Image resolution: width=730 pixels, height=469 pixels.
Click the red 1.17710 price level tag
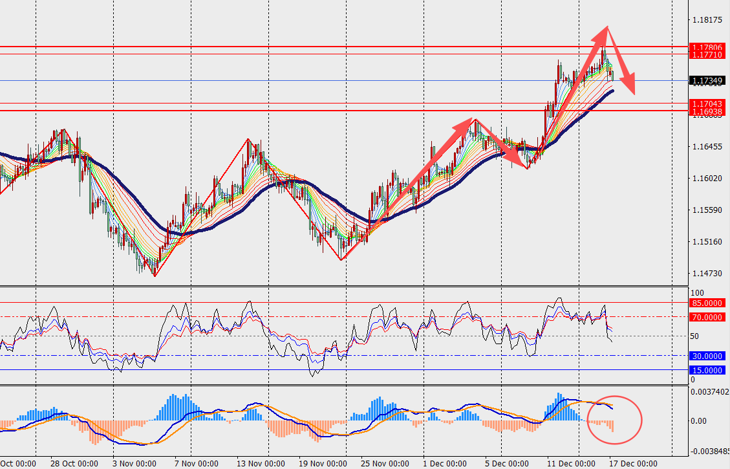(707, 55)
